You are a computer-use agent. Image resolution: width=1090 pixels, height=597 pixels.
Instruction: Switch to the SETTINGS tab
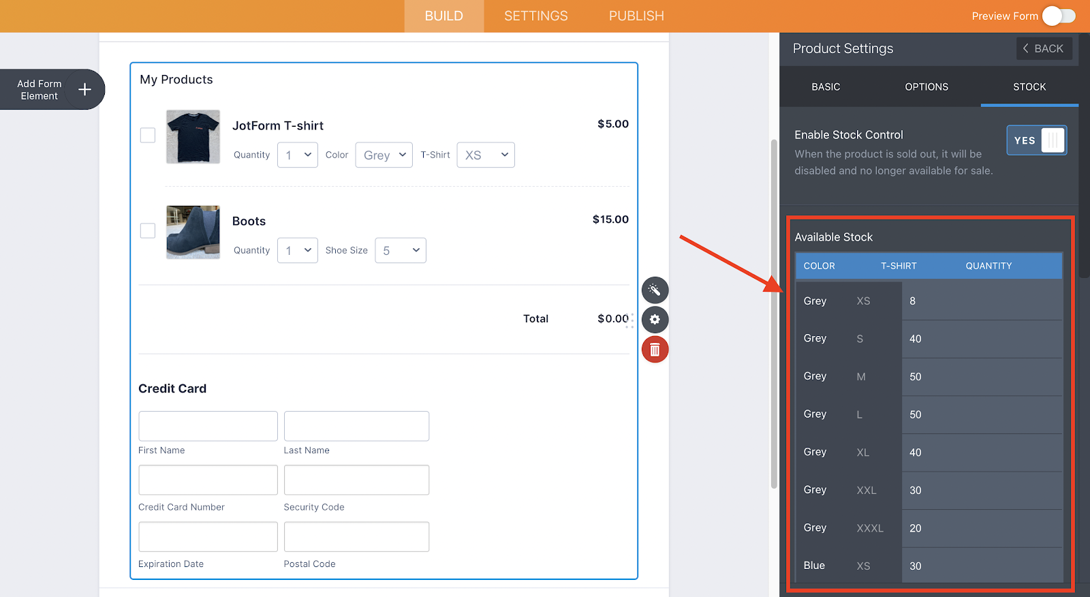(536, 16)
